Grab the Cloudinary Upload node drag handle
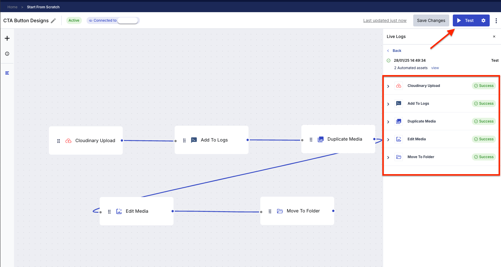501x267 pixels. point(59,141)
